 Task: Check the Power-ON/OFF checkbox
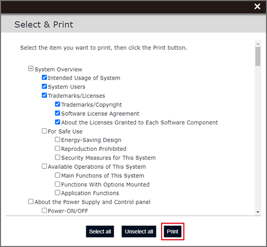pyautogui.click(x=44, y=210)
